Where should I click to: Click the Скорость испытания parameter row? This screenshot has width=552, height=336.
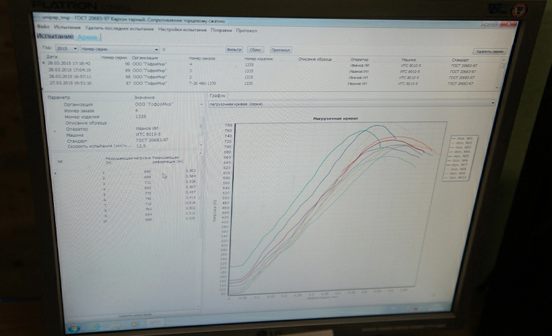pos(123,146)
